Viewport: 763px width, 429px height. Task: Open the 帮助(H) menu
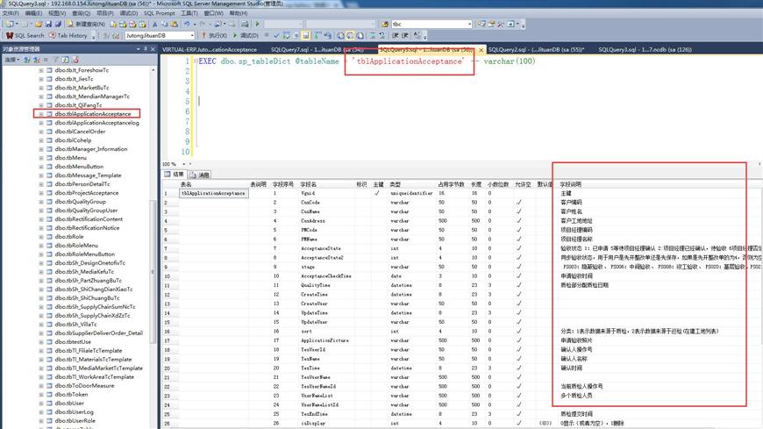(x=238, y=13)
